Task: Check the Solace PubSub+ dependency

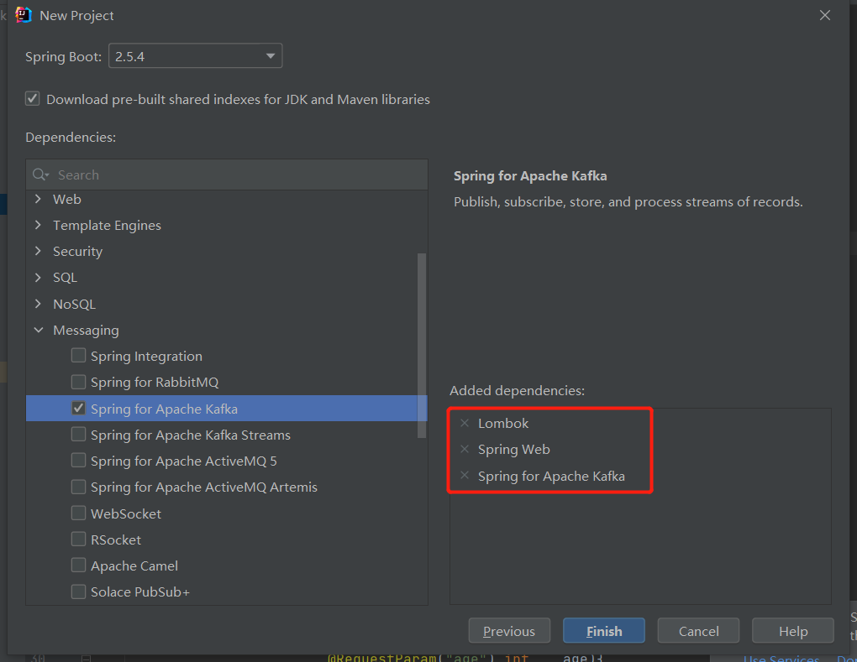Action: tap(79, 592)
